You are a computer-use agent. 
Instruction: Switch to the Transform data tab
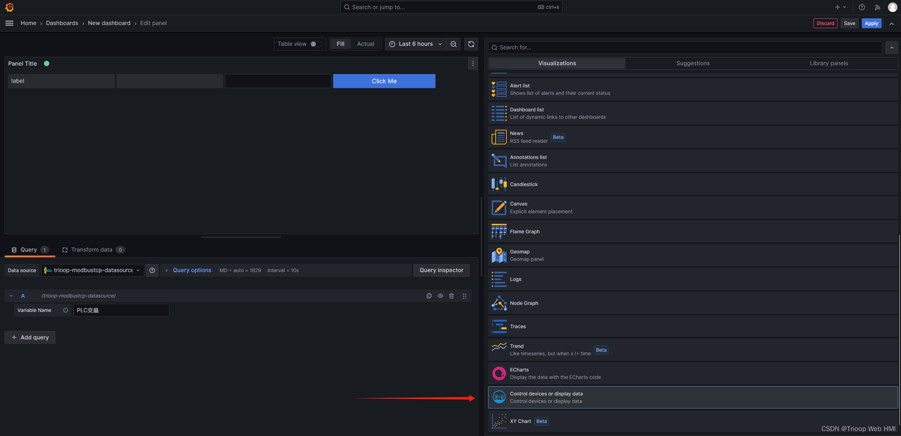pyautogui.click(x=91, y=250)
